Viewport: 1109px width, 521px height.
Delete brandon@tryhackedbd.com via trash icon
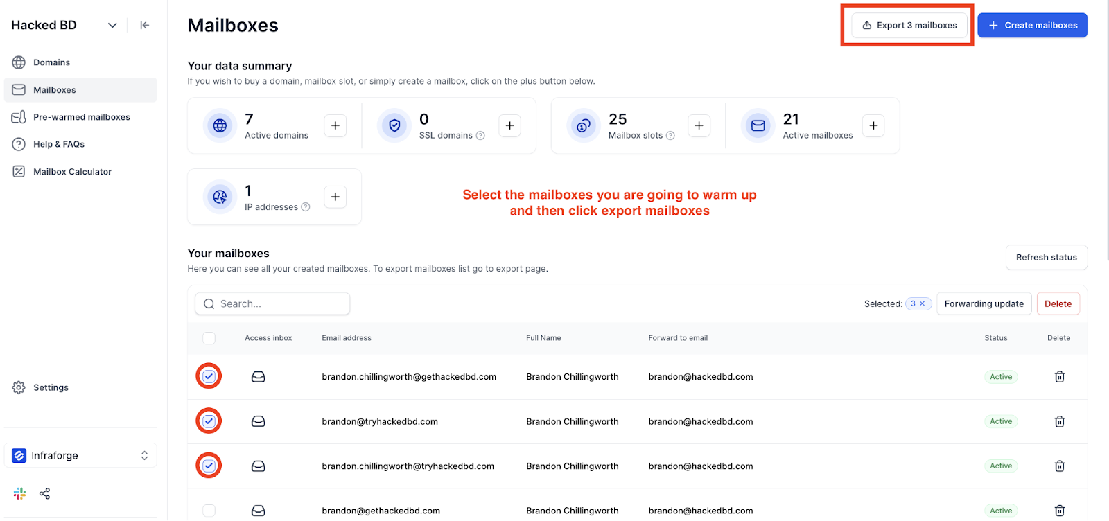[x=1060, y=421]
